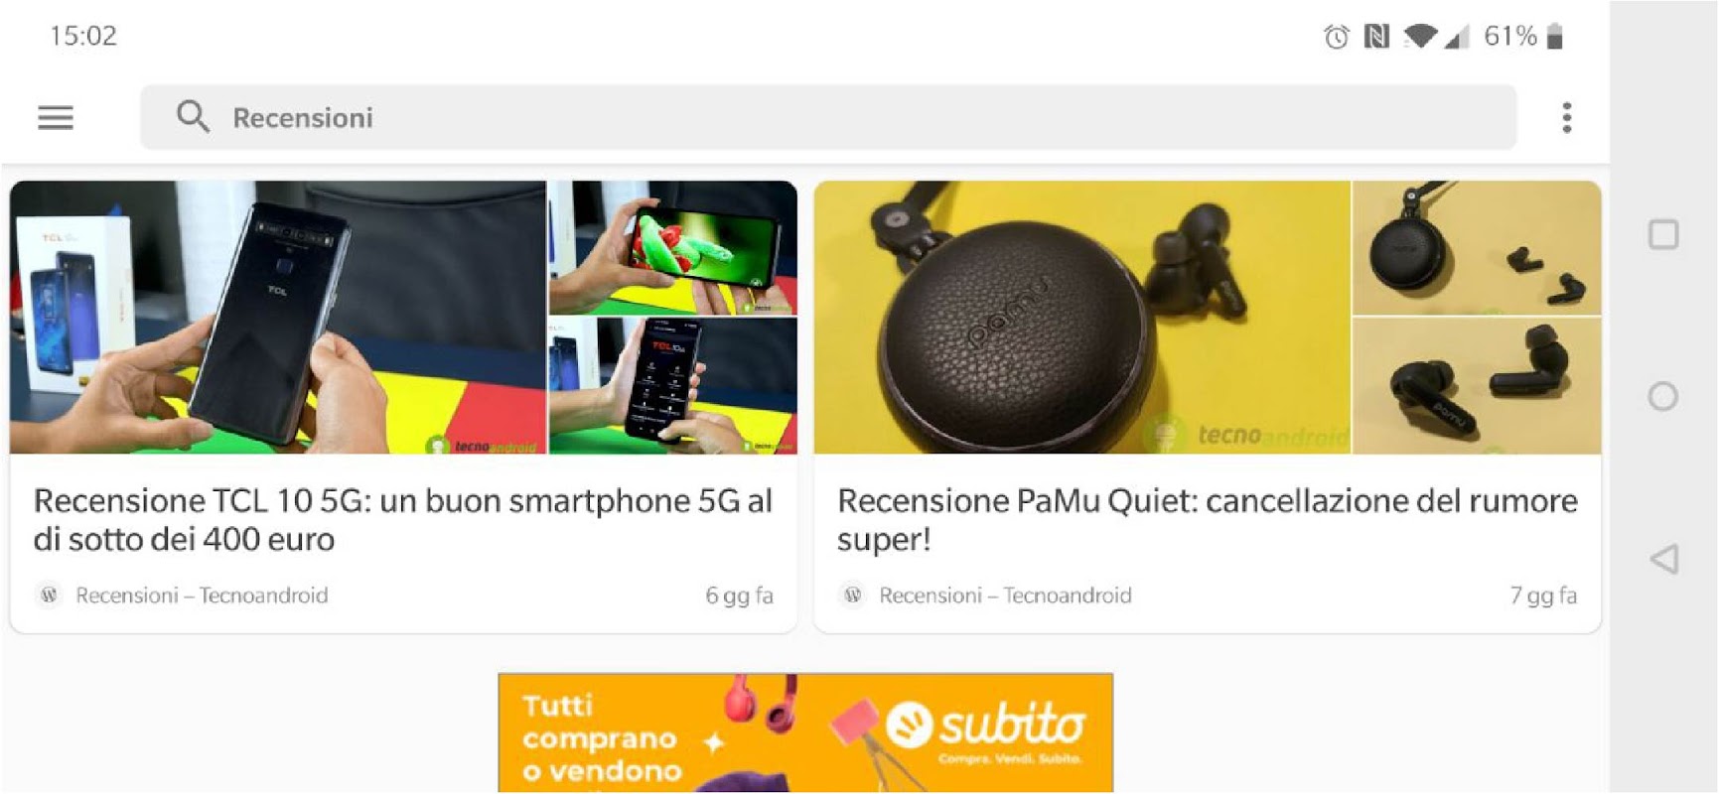Tap the search magnifier icon
The width and height of the screenshot is (1719, 794).
click(x=193, y=117)
